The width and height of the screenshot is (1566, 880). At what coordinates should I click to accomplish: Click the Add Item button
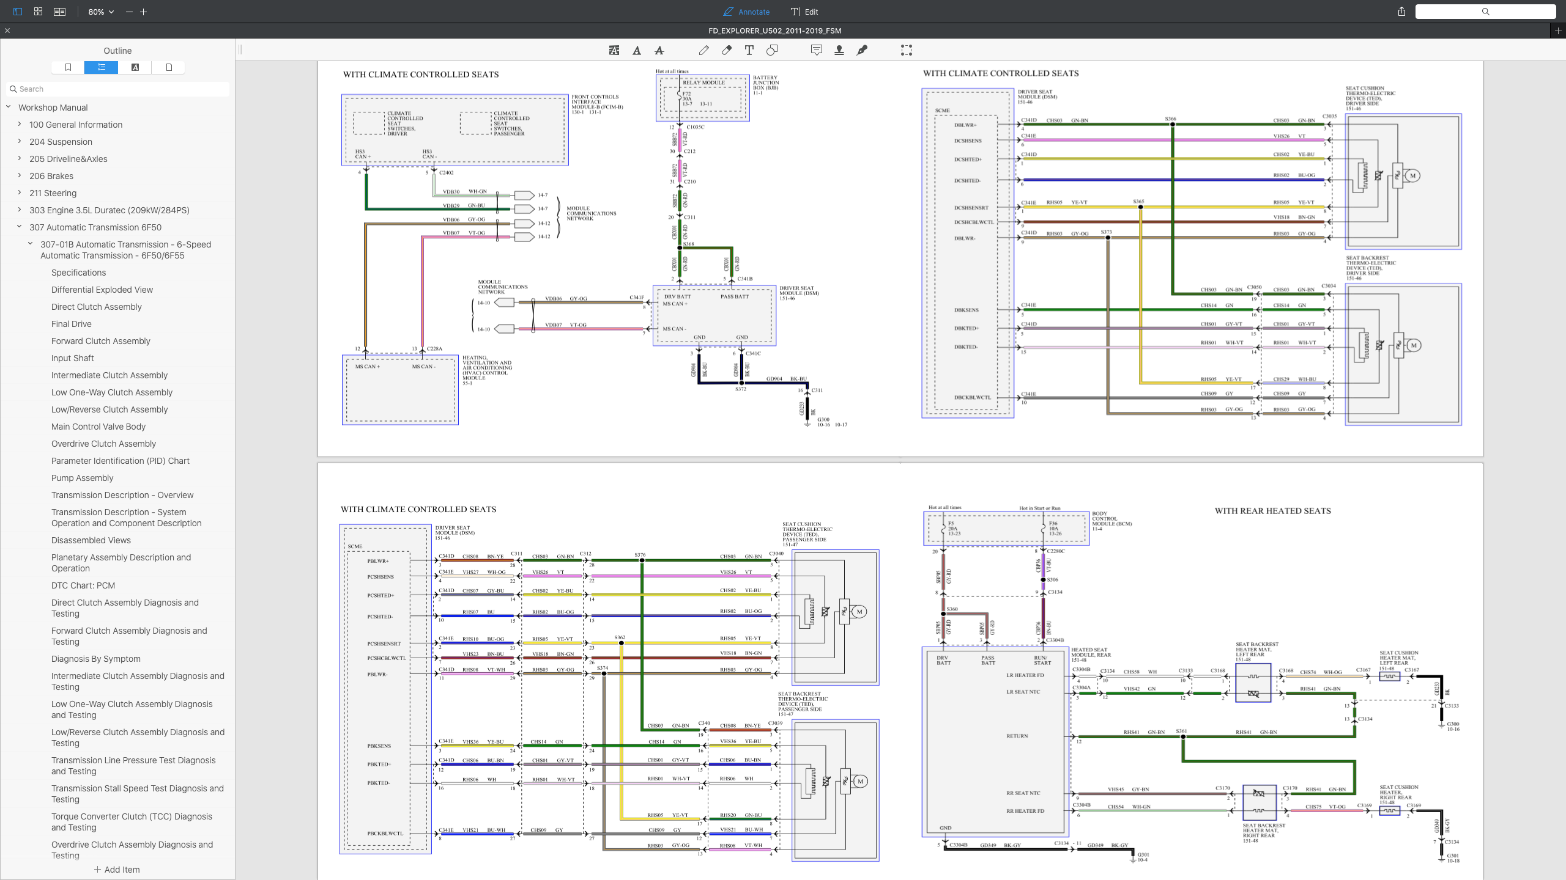pyautogui.click(x=116, y=870)
